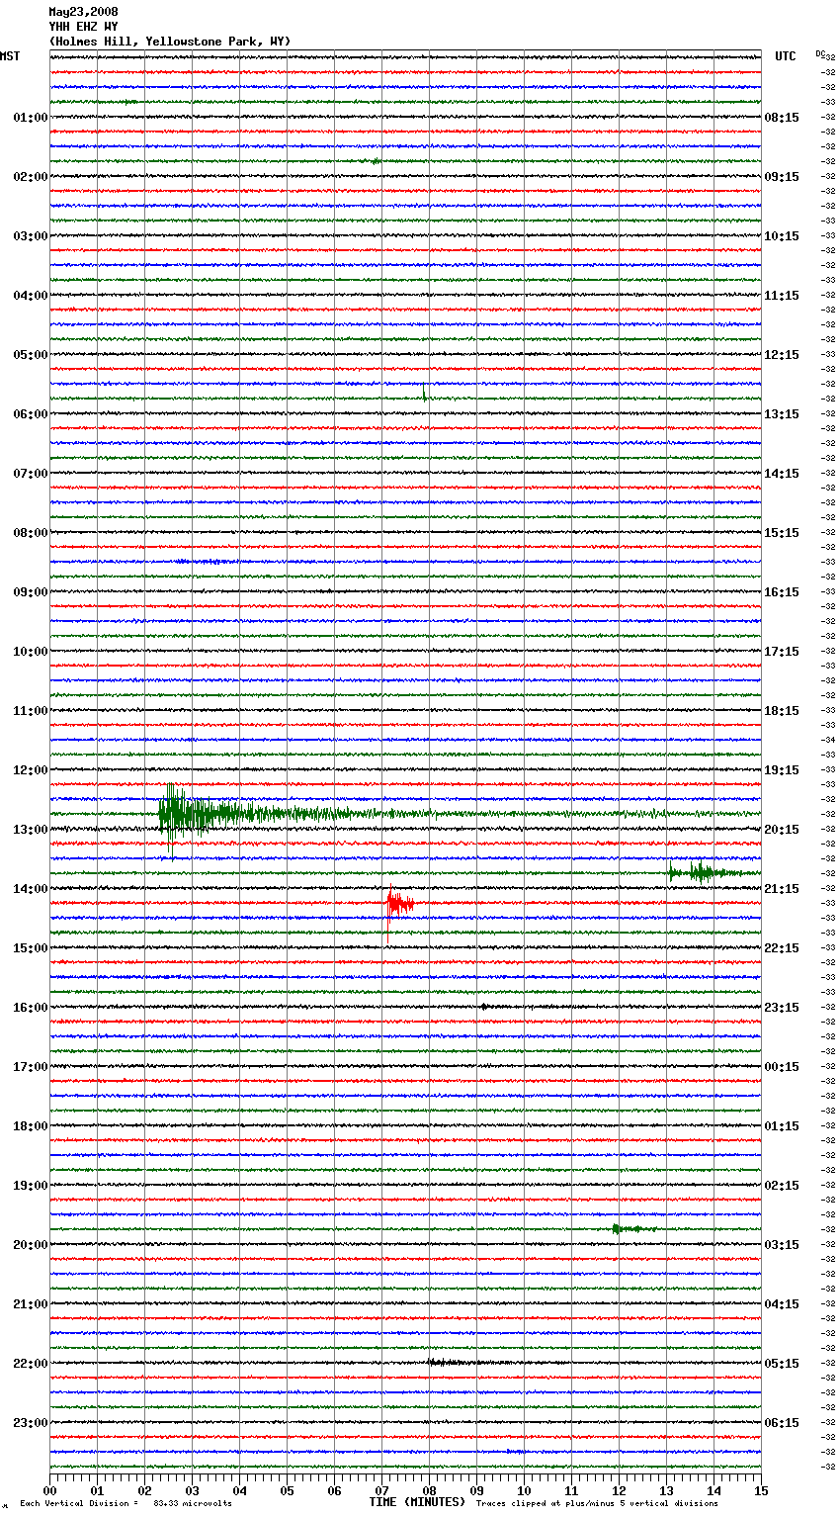The image size is (840, 1517).
Task: Click the small green event before 20:00
Action: (x=632, y=1228)
